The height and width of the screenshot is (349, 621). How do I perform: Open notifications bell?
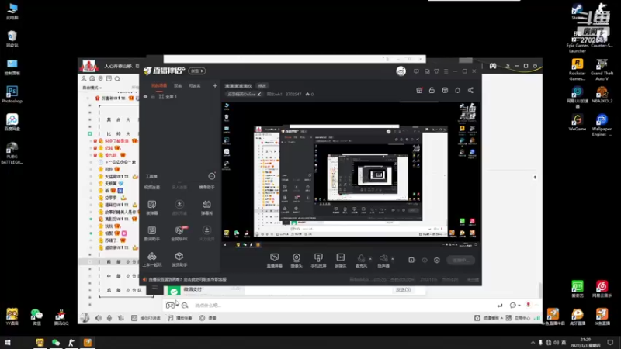(457, 90)
